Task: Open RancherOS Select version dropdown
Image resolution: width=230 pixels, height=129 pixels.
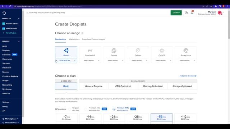Action: click(90, 61)
